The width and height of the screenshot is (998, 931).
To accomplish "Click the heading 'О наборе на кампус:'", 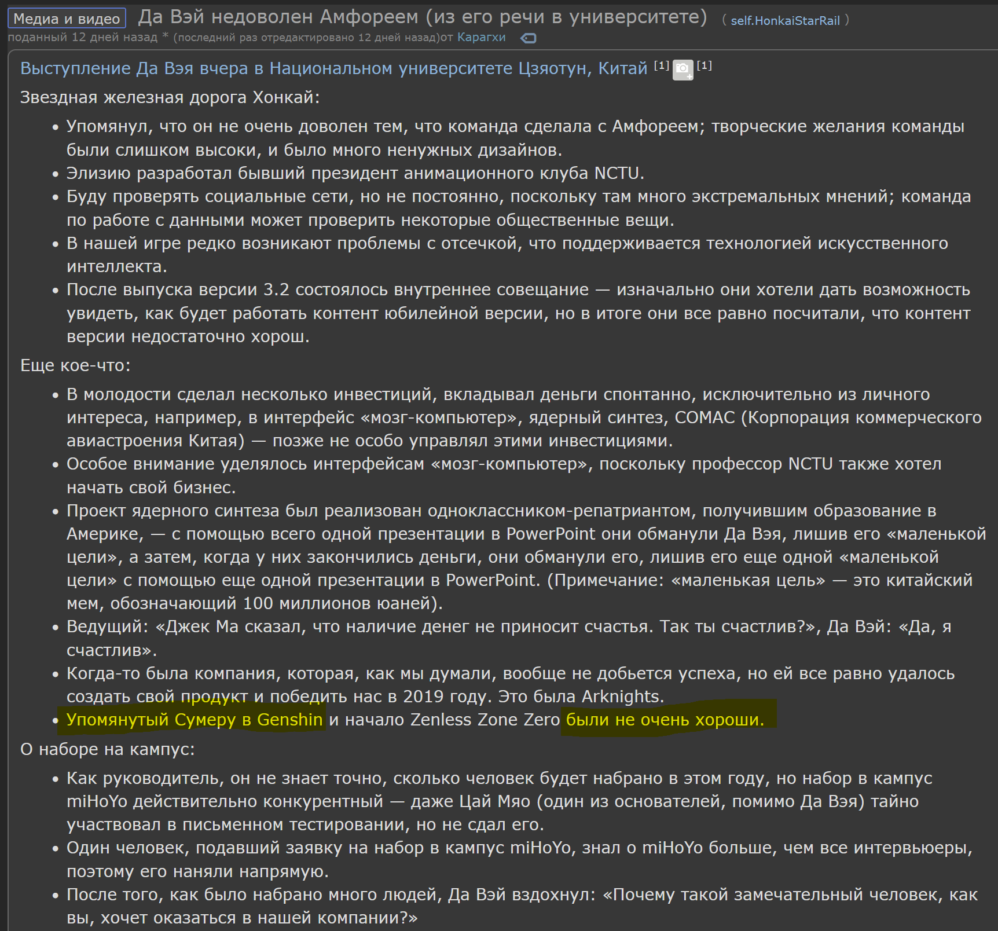I will tap(108, 749).
